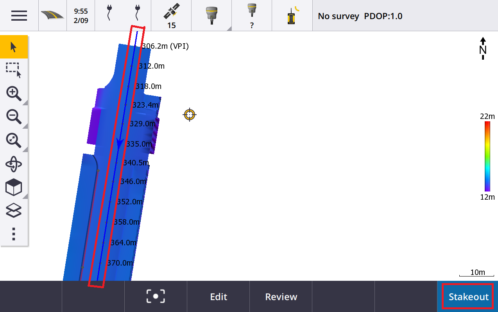Open the GNSS receiver status icon
498x312 pixels.
click(x=211, y=16)
